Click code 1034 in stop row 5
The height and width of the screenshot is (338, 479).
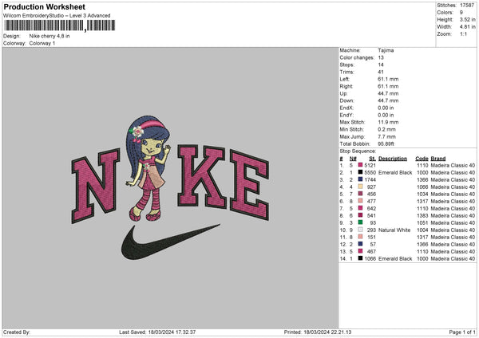(x=422, y=194)
